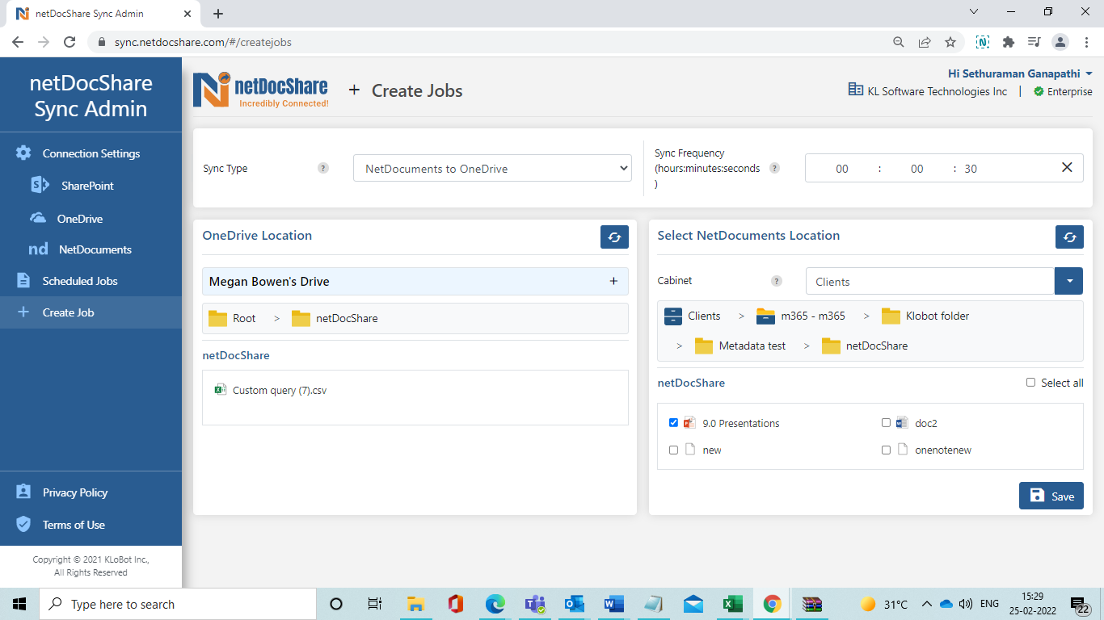Toggle the Select all checkbox
This screenshot has width=1104, height=620.
pyautogui.click(x=1030, y=383)
